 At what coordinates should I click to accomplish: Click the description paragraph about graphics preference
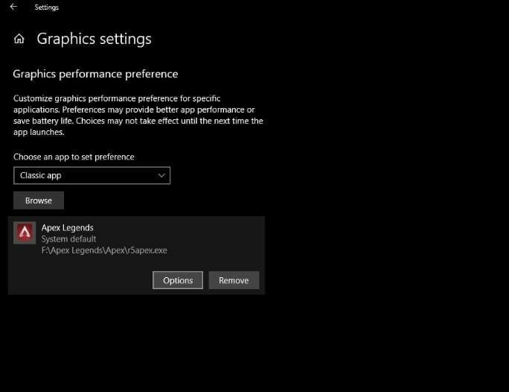click(138, 115)
